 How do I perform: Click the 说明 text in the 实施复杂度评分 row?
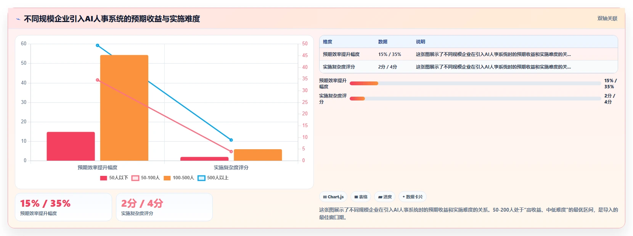pyautogui.click(x=493, y=67)
